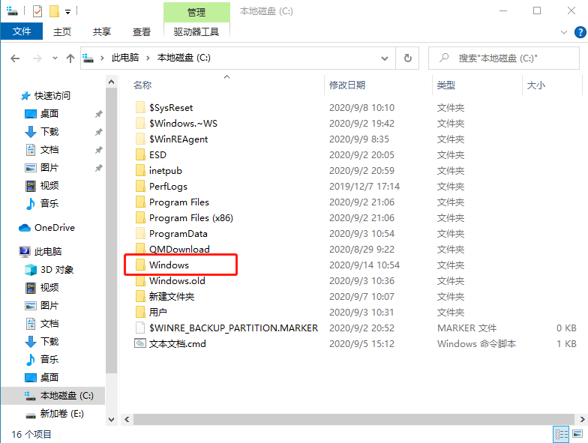Screen dimensions: 588x443
Task: Select the 新建文件夹 folder icon
Action: click(x=140, y=297)
